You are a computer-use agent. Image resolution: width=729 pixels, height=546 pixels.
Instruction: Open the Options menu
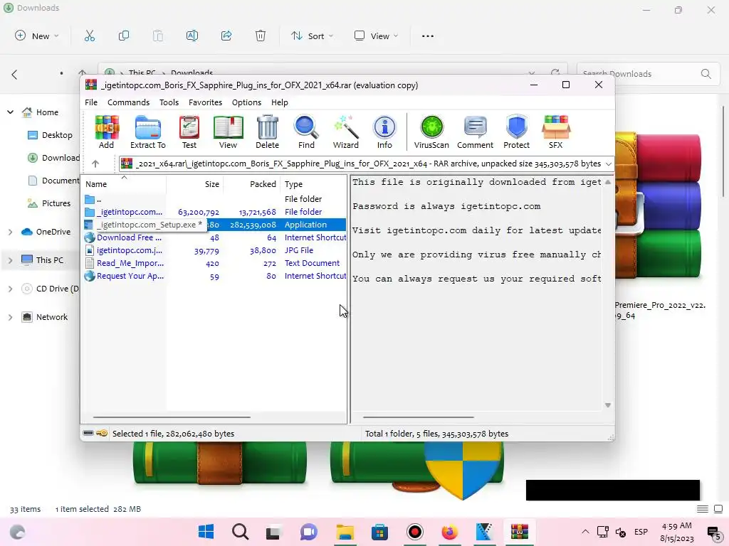(246, 102)
